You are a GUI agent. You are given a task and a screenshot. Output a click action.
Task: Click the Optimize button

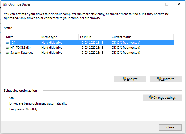point(166,79)
